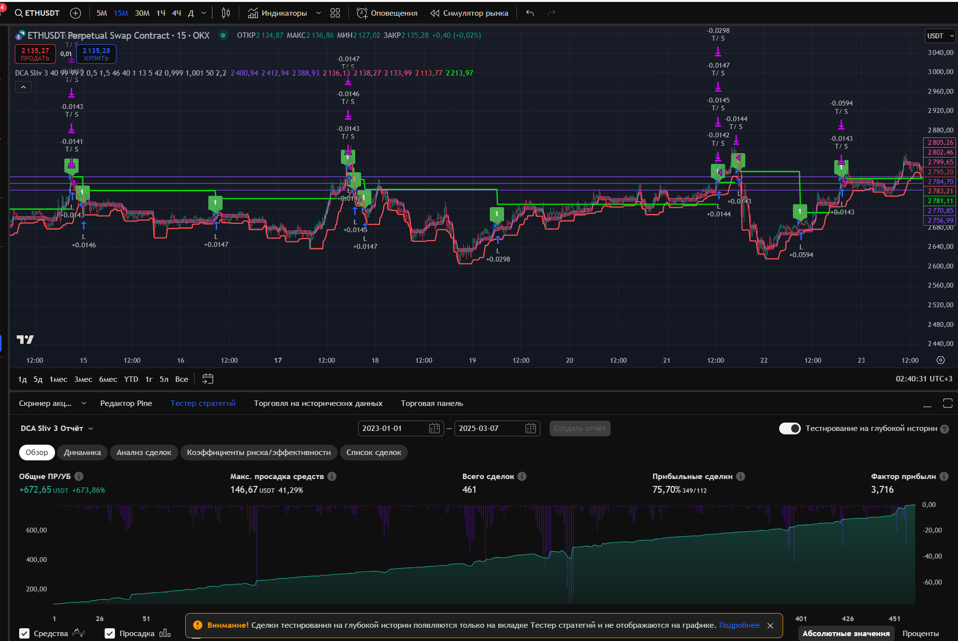
Task: Expand the USDT currency dropdown
Action: tap(940, 36)
